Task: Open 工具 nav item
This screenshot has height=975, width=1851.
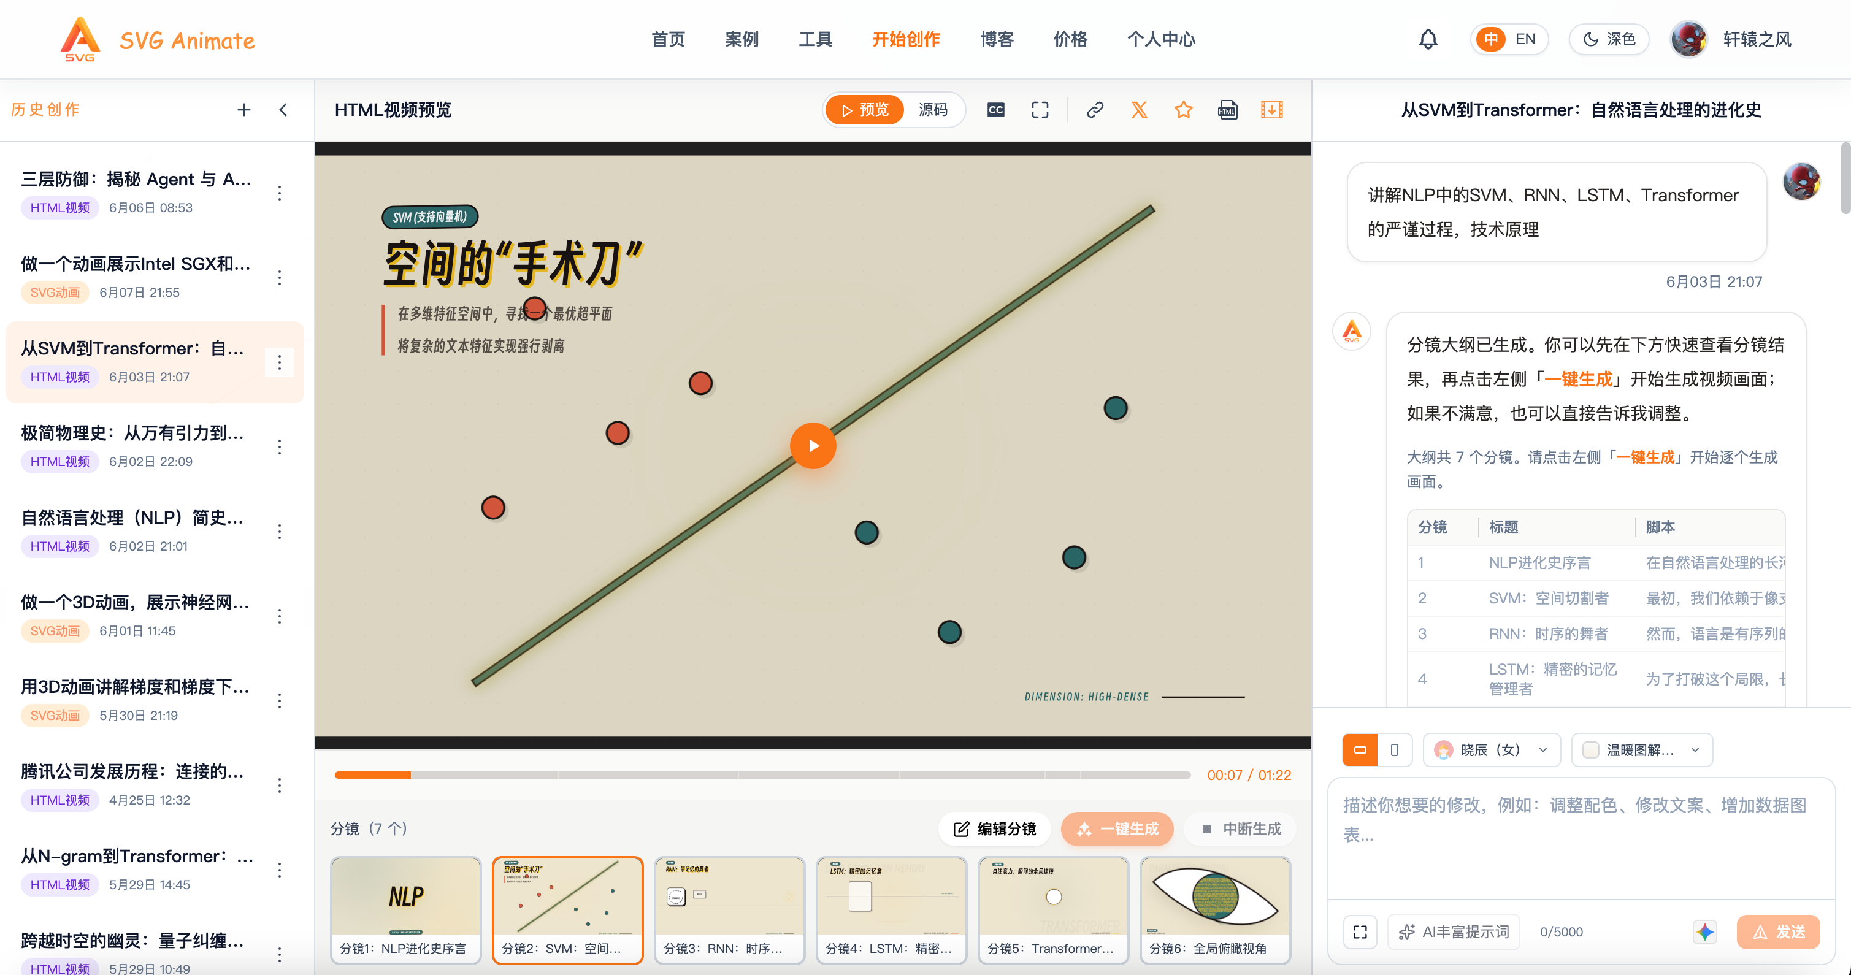Action: pyautogui.click(x=815, y=39)
